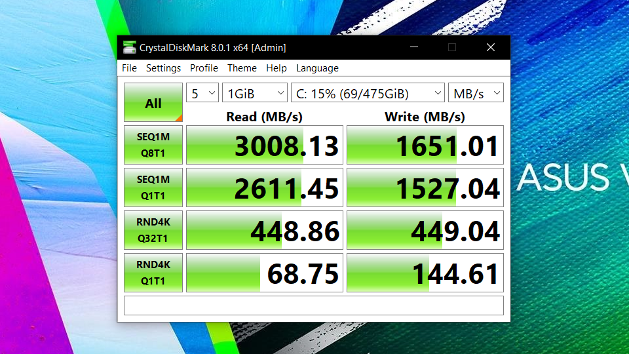Click the 3008.13 read result
Screen dimensions: 629x354
tap(265, 145)
